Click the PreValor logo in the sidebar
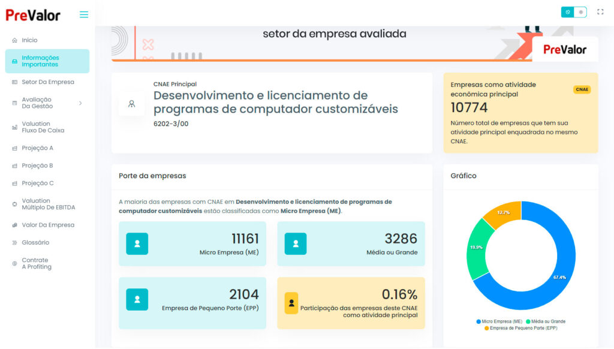Screen dimensions: 614x349 [33, 15]
